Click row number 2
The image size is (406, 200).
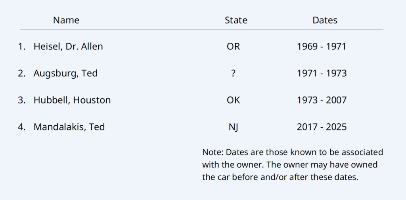click(x=21, y=73)
